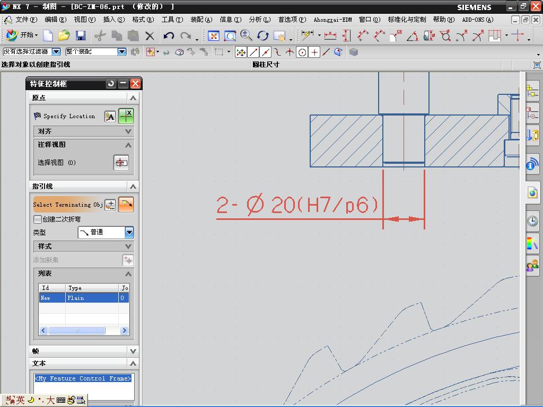Open the Part Navigator sidebar tab
The image size is (543, 407).
(532, 113)
